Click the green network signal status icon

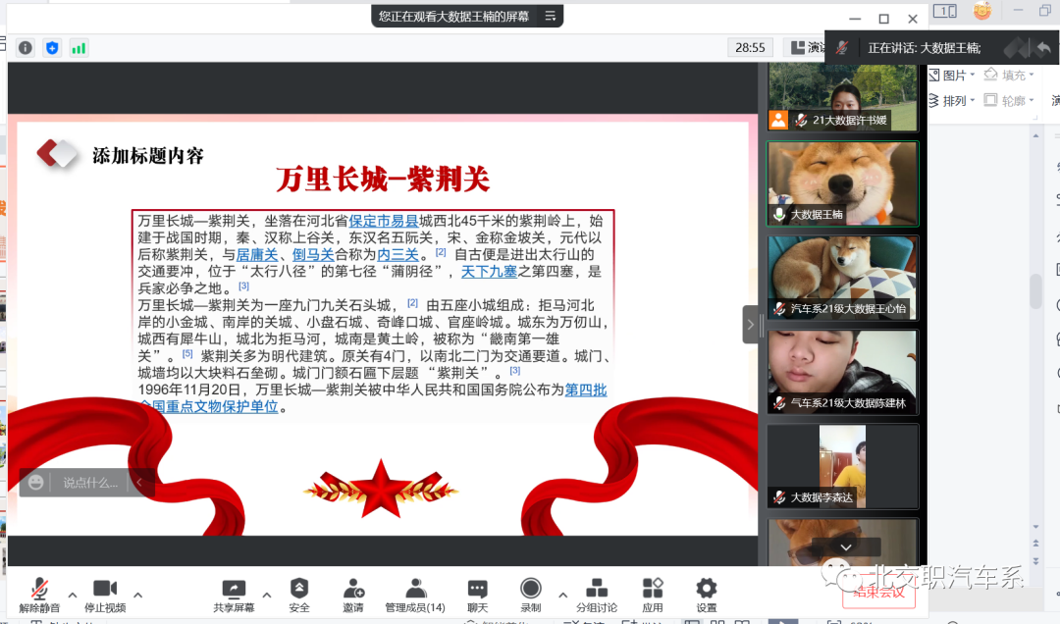pos(79,47)
